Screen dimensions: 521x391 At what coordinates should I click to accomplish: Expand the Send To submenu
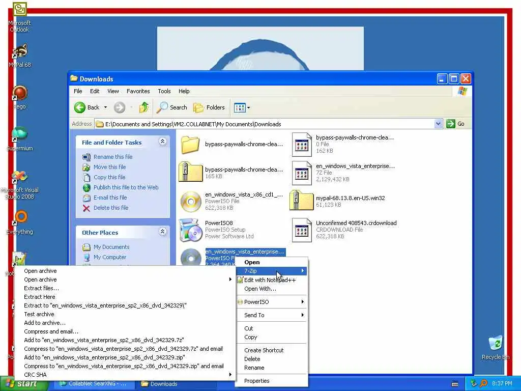point(272,315)
